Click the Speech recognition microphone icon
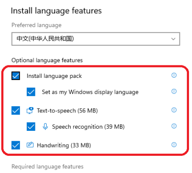This screenshot has height=173, width=192. tap(45, 127)
